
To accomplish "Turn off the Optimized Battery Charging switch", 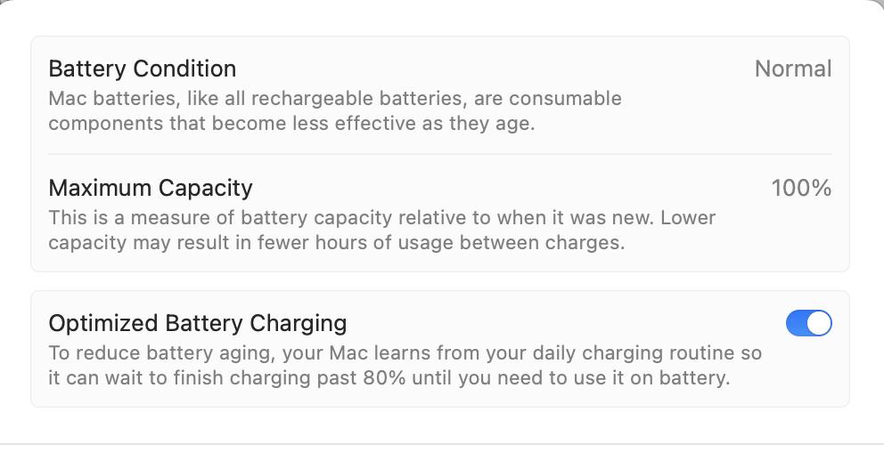I will pyautogui.click(x=808, y=323).
